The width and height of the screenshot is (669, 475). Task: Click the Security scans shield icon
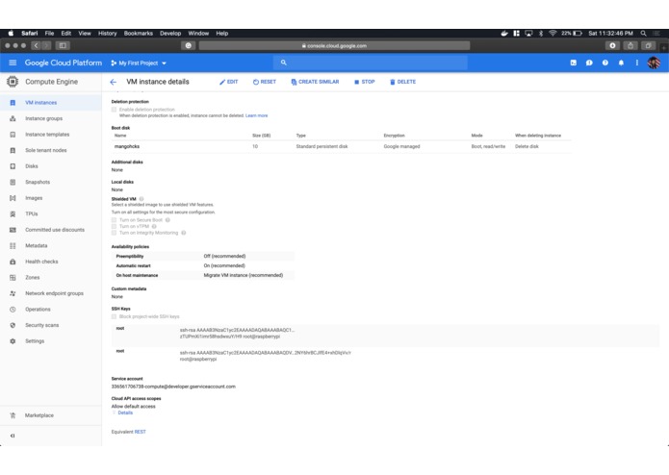point(13,325)
